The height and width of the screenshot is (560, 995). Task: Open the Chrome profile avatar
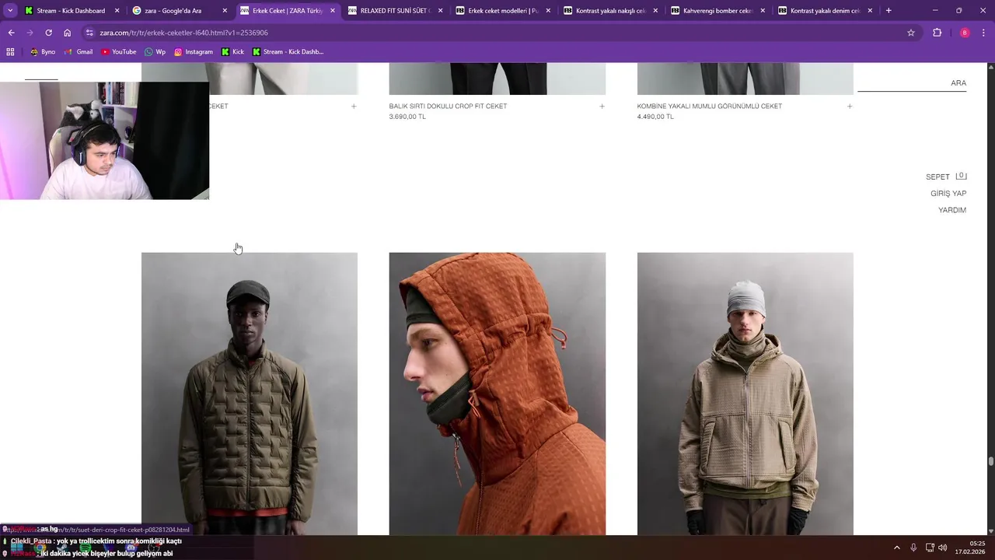pyautogui.click(x=965, y=33)
